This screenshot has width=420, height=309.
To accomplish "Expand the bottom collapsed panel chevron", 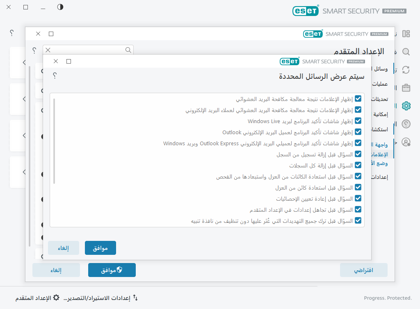I will click(23, 172).
